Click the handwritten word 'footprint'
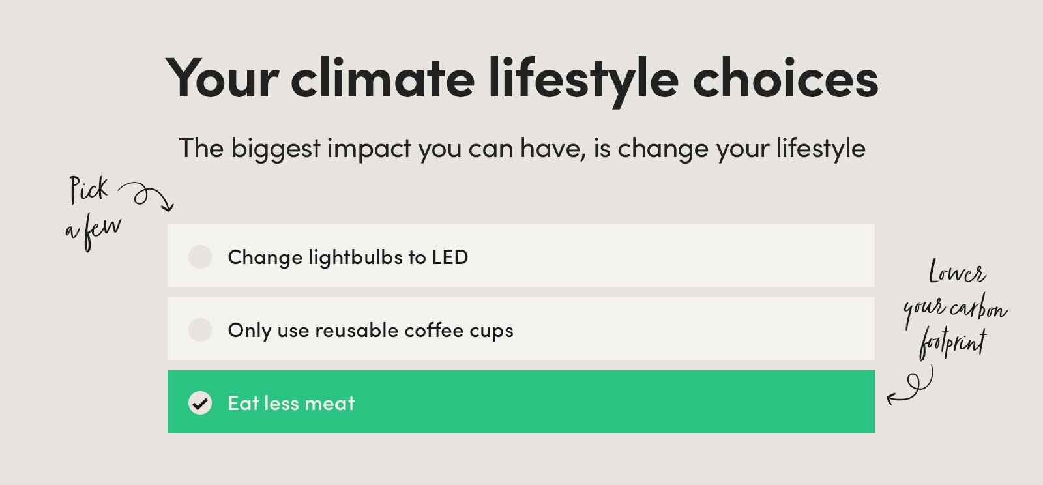 [953, 345]
